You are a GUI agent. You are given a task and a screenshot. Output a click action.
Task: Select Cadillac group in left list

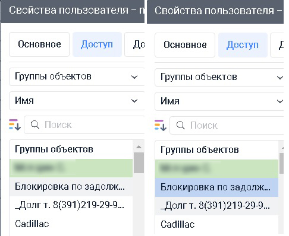tap(71, 224)
